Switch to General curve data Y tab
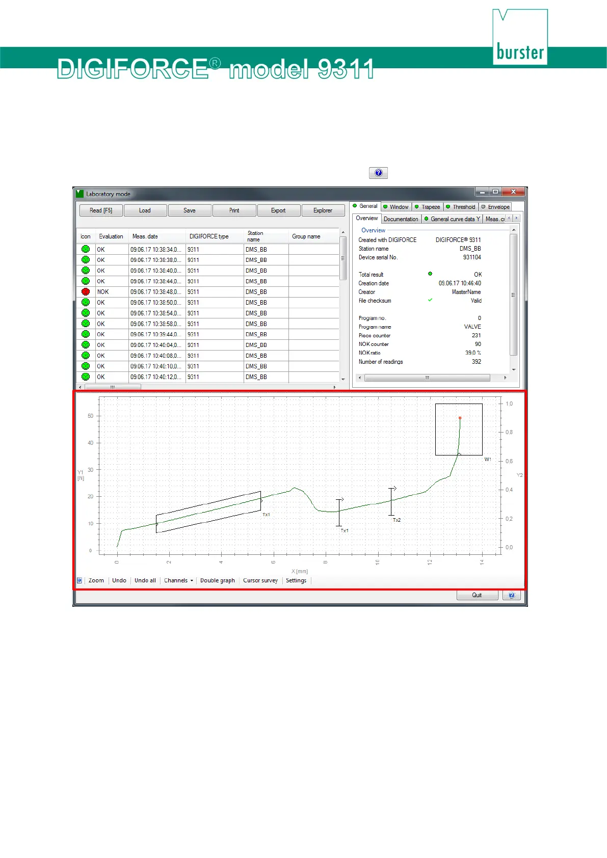607x858 pixels. click(x=452, y=219)
